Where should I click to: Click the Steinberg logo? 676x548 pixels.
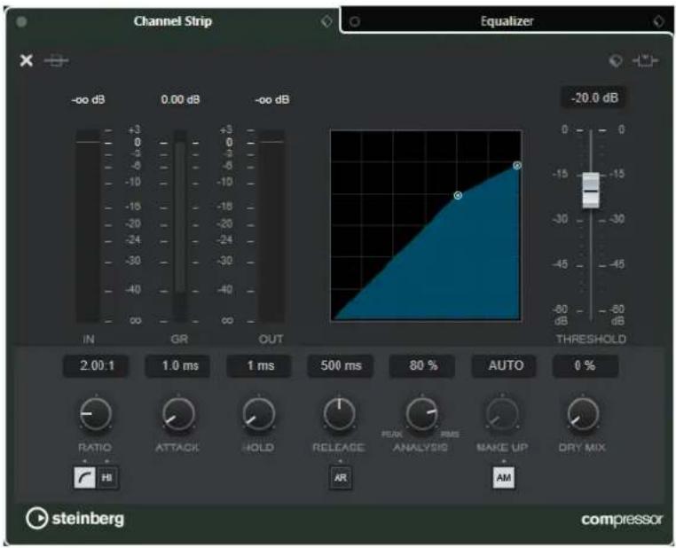click(x=75, y=518)
